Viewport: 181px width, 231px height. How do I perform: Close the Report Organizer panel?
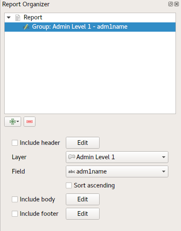point(177,4)
